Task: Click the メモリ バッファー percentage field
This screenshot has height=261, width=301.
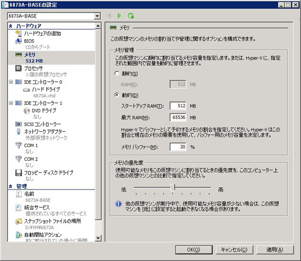Action: [178, 147]
